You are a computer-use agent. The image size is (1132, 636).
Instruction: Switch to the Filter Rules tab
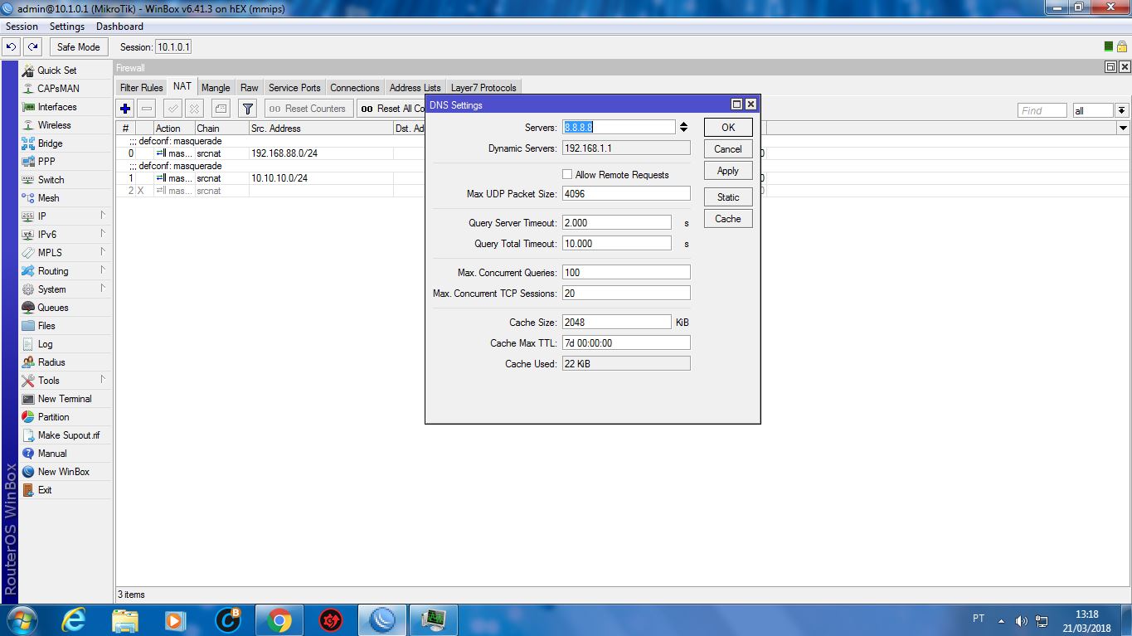[x=141, y=88]
